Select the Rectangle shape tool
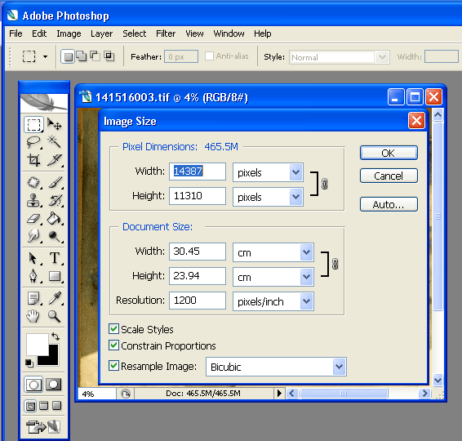 55,276
